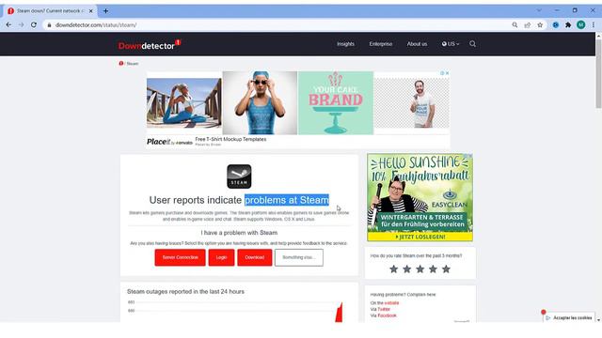
Task: Open the extensions puzzle piece icon
Action: point(568,25)
